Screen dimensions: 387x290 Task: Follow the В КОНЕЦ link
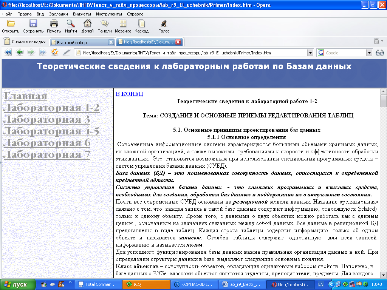pos(129,94)
